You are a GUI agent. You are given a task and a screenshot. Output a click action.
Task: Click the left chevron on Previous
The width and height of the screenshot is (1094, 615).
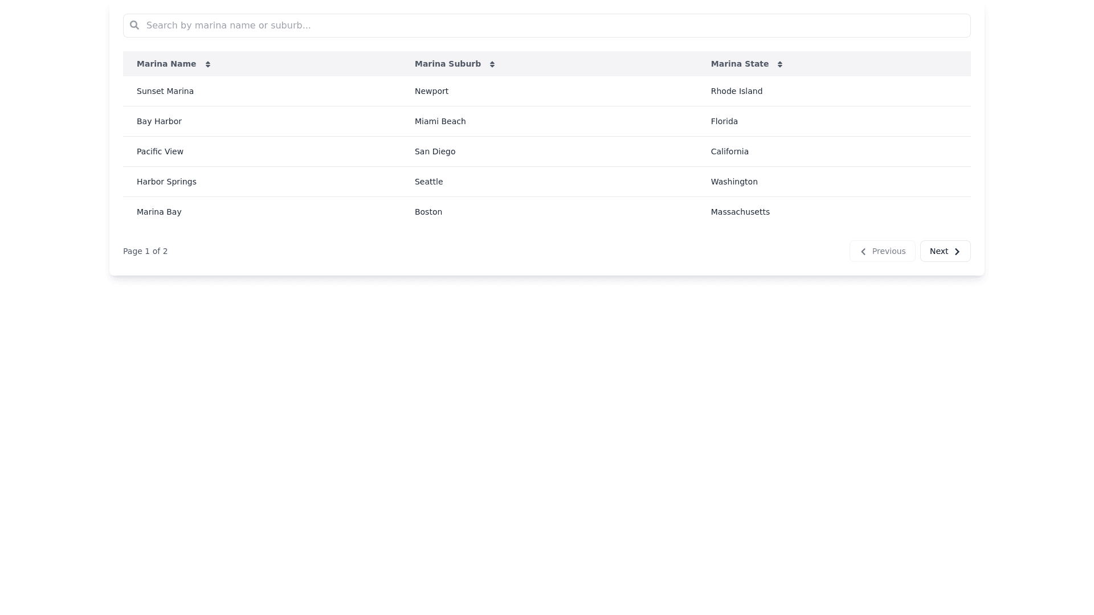863,252
